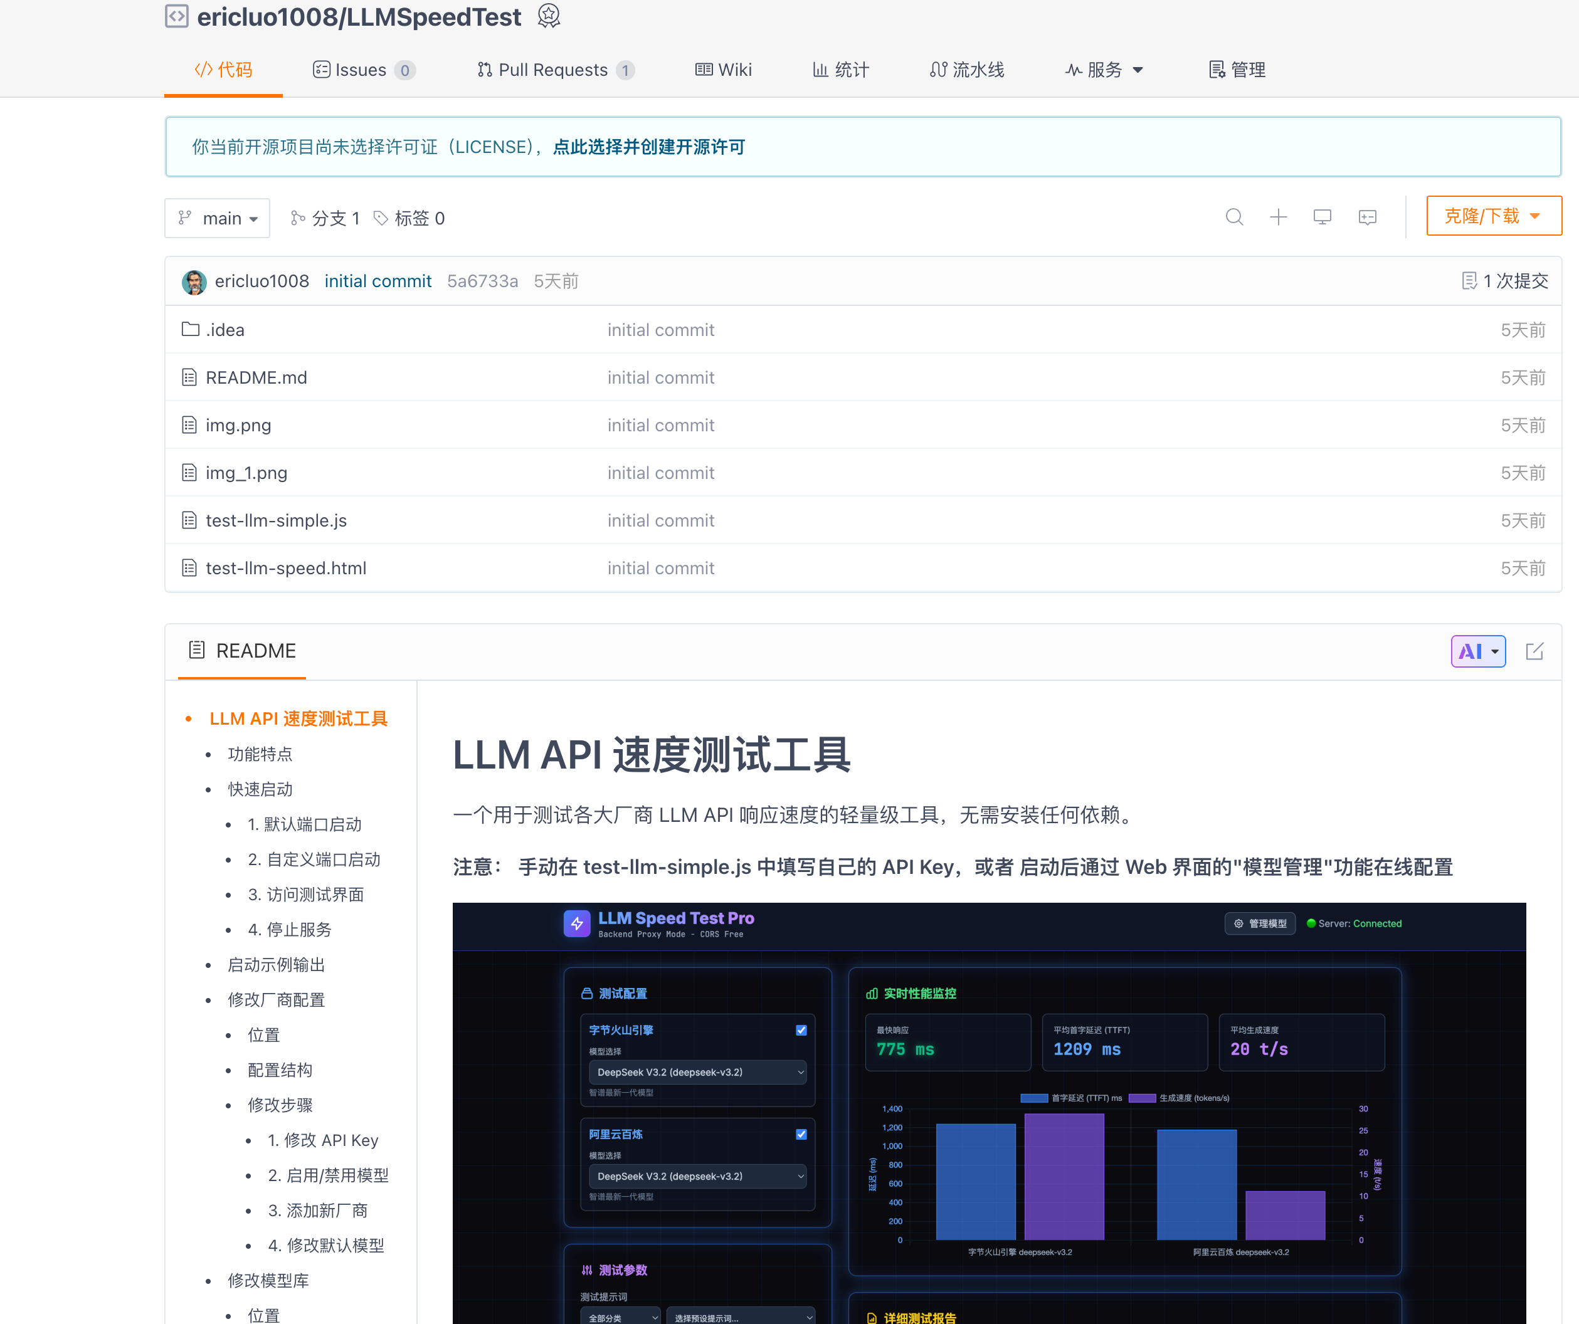This screenshot has height=1324, width=1579.
Task: Click the file icon for img.png
Action: pyautogui.click(x=189, y=425)
